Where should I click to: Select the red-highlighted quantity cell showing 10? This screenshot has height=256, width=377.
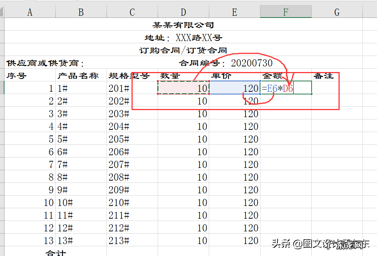(183, 88)
